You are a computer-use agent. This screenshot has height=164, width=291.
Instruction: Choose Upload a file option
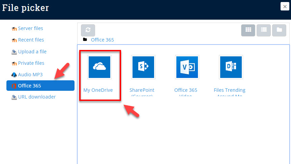pos(32,52)
